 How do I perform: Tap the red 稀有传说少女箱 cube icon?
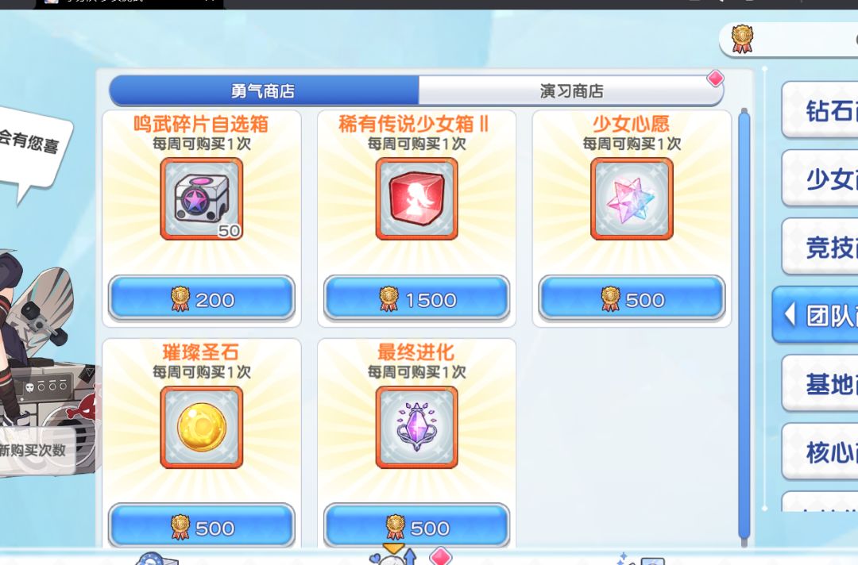click(416, 199)
